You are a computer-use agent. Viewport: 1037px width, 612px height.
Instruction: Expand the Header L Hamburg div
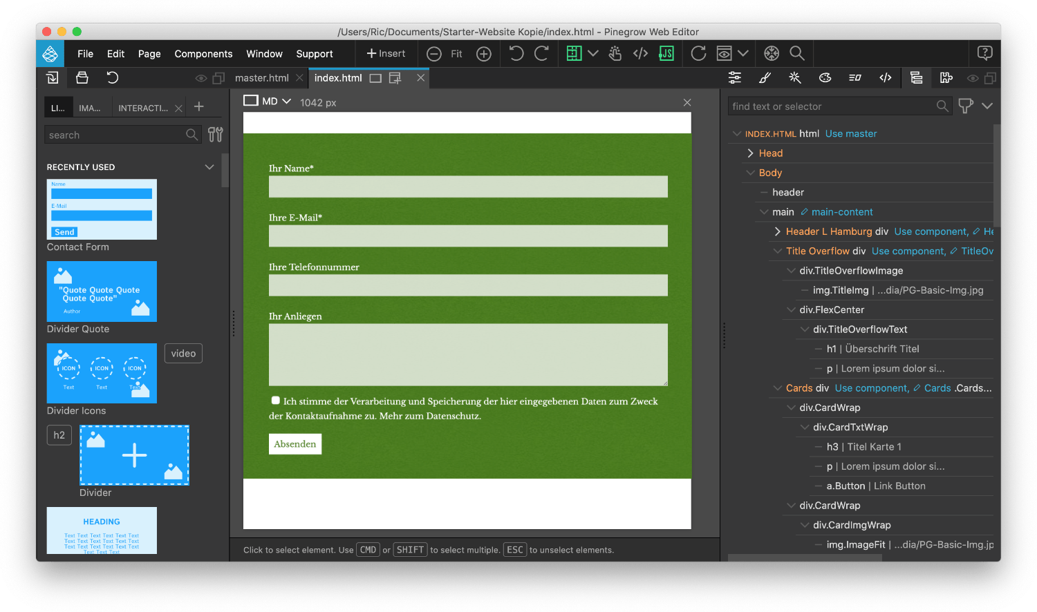(778, 231)
